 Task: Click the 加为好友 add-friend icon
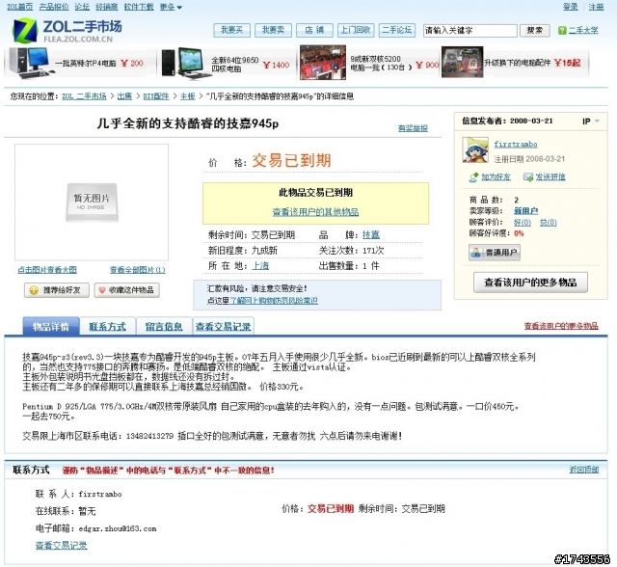(473, 177)
